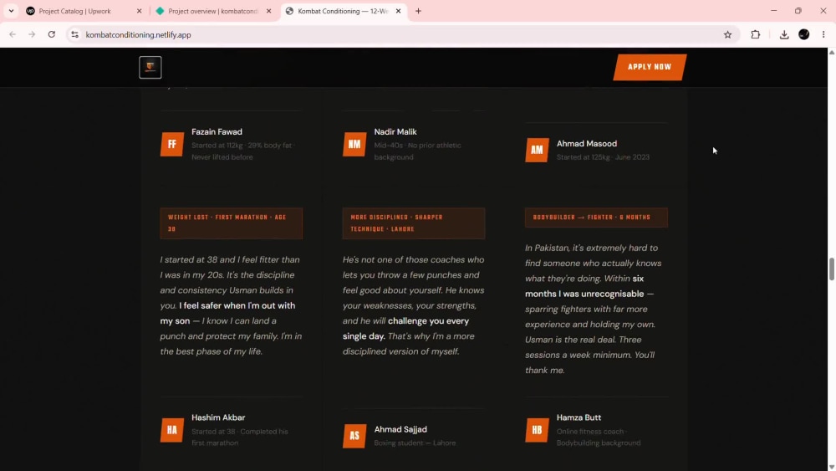Click the vertical scrollbar thumb

pos(831,269)
